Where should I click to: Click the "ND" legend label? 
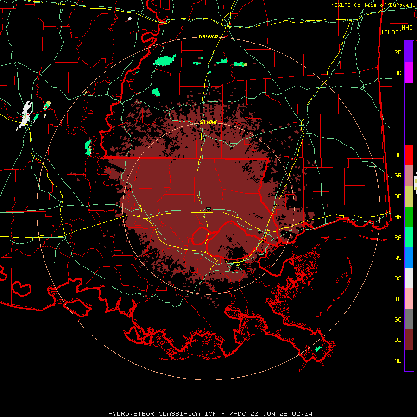[398, 361]
